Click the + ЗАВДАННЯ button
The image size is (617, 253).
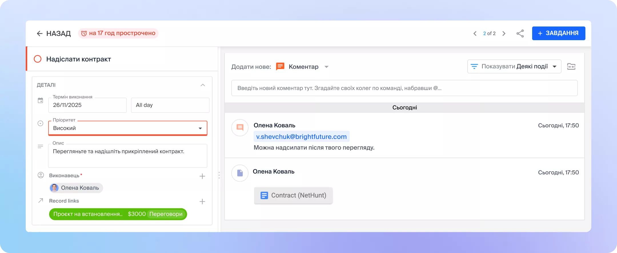558,33
